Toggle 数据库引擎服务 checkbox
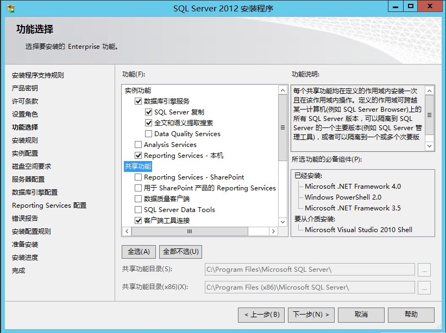The image size is (446, 333). (x=138, y=101)
